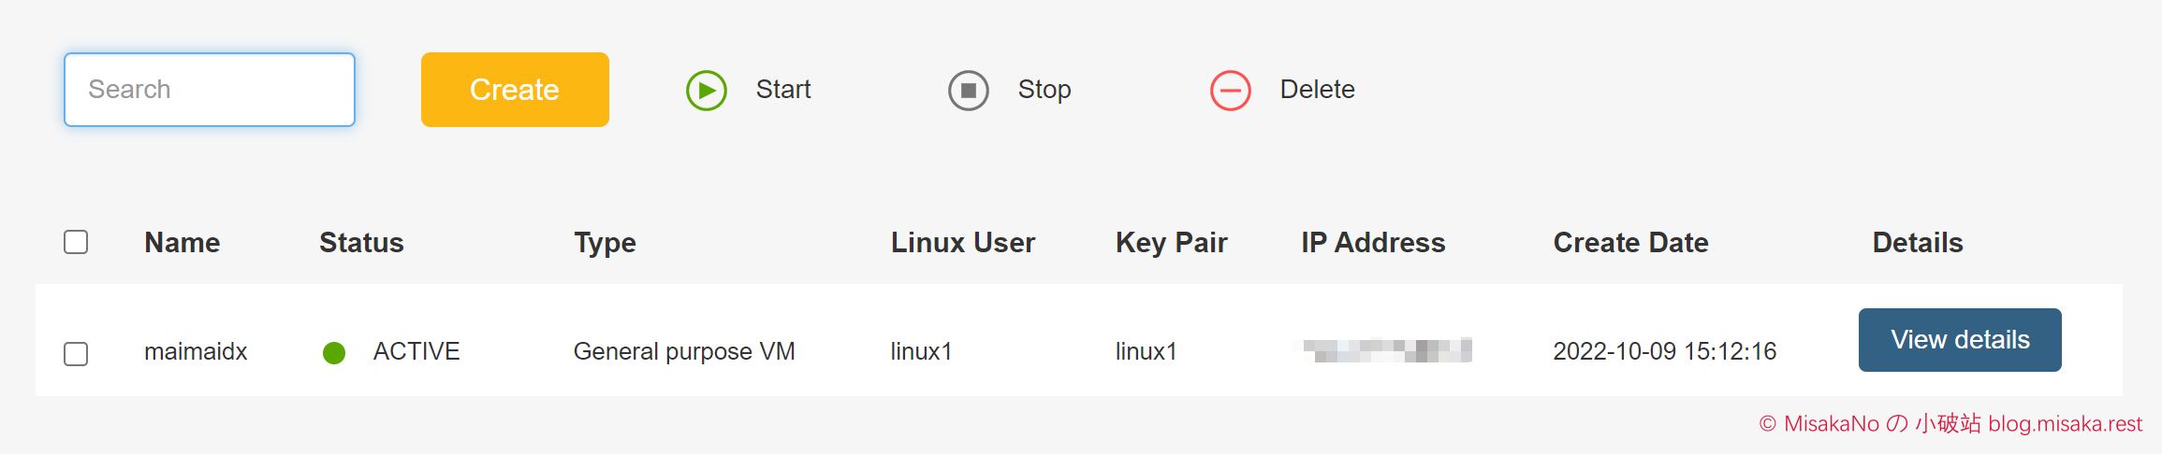This screenshot has width=2162, height=454.
Task: Click the red Delete minus icon
Action: pos(1231,91)
